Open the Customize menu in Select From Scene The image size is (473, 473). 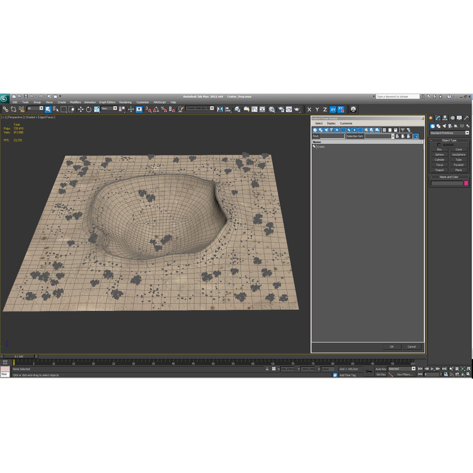(346, 124)
